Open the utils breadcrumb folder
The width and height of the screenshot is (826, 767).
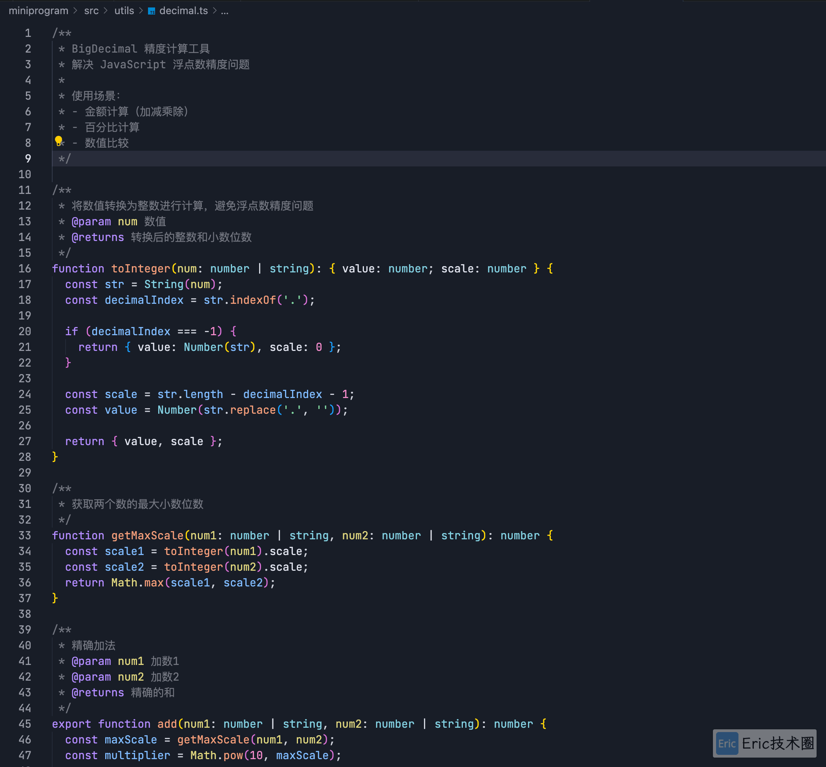[124, 11]
